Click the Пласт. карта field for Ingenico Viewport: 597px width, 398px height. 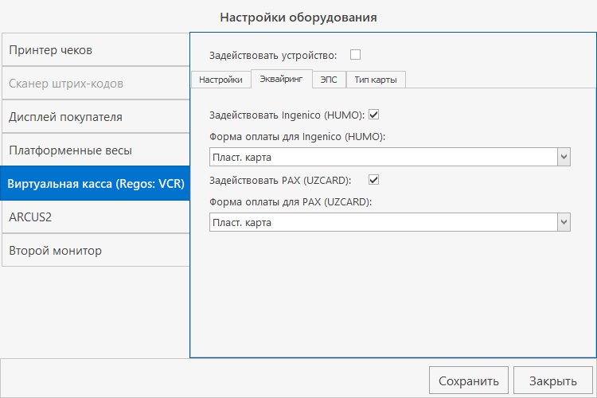[x=382, y=158]
